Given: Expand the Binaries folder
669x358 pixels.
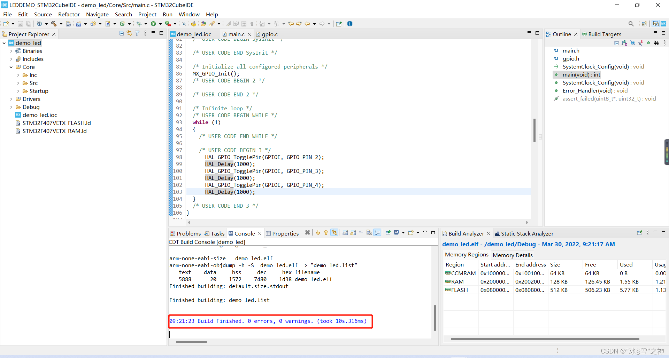Looking at the screenshot, I should (x=11, y=51).
